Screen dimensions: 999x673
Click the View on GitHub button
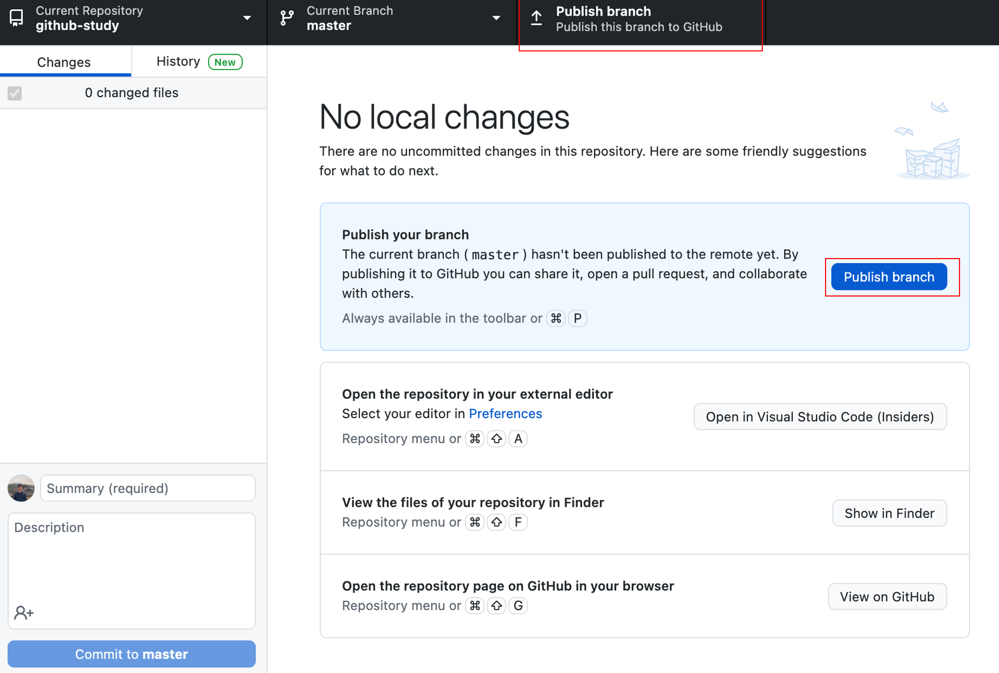pyautogui.click(x=887, y=597)
